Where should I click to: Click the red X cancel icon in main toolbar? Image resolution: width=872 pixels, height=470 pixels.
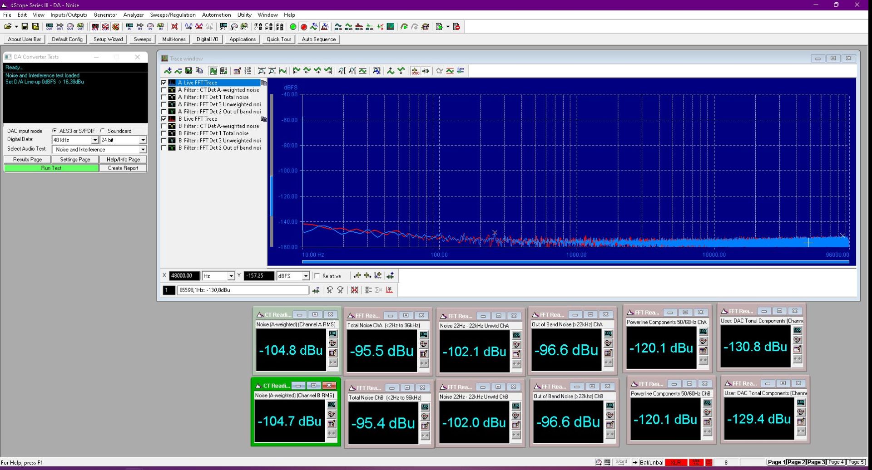coord(174,27)
